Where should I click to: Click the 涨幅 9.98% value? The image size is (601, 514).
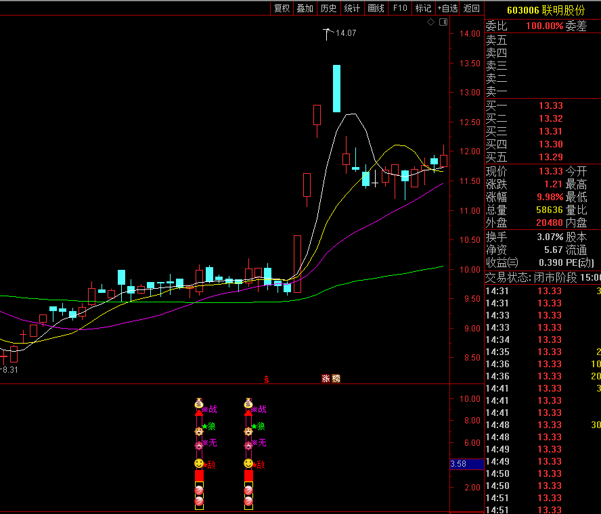click(x=550, y=197)
